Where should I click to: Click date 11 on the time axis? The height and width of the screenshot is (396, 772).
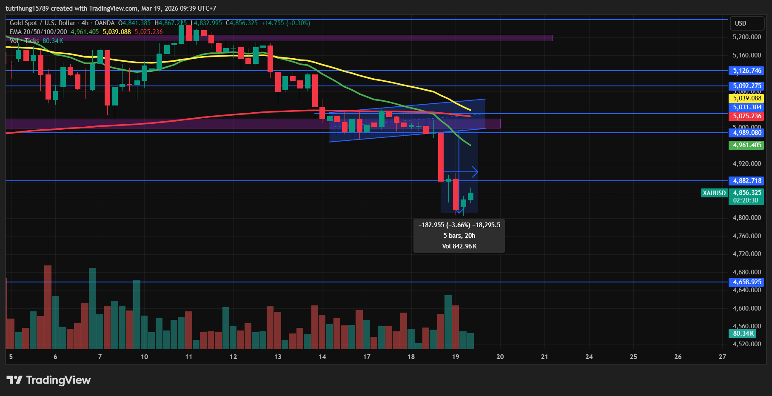coord(189,357)
